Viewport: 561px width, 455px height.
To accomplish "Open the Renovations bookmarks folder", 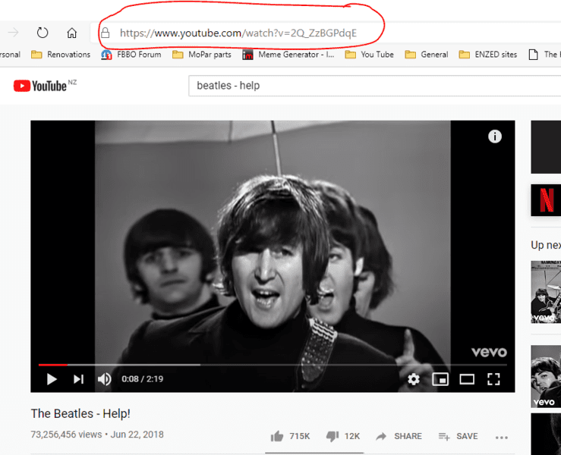I will coord(61,55).
